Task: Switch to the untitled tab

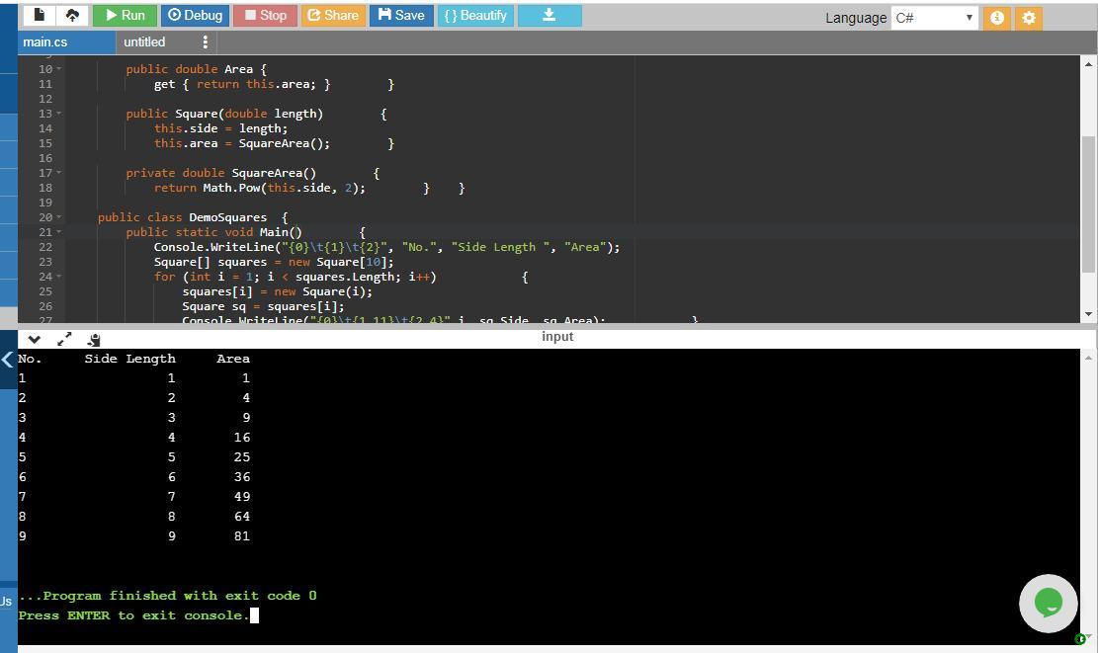Action: click(144, 41)
